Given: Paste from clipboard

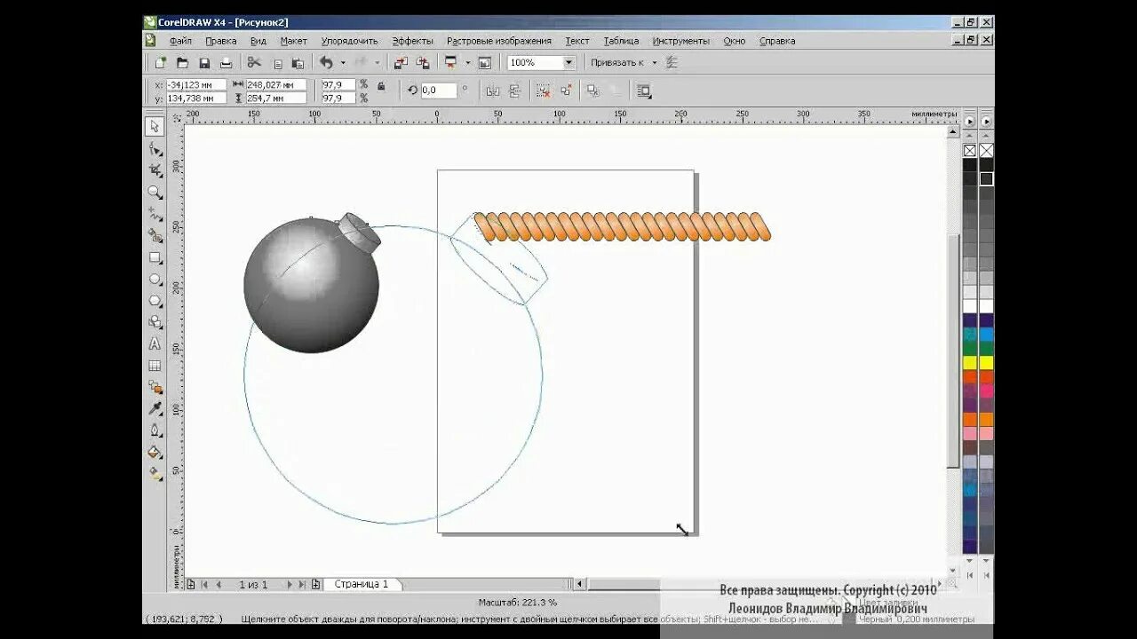Looking at the screenshot, I should [298, 63].
